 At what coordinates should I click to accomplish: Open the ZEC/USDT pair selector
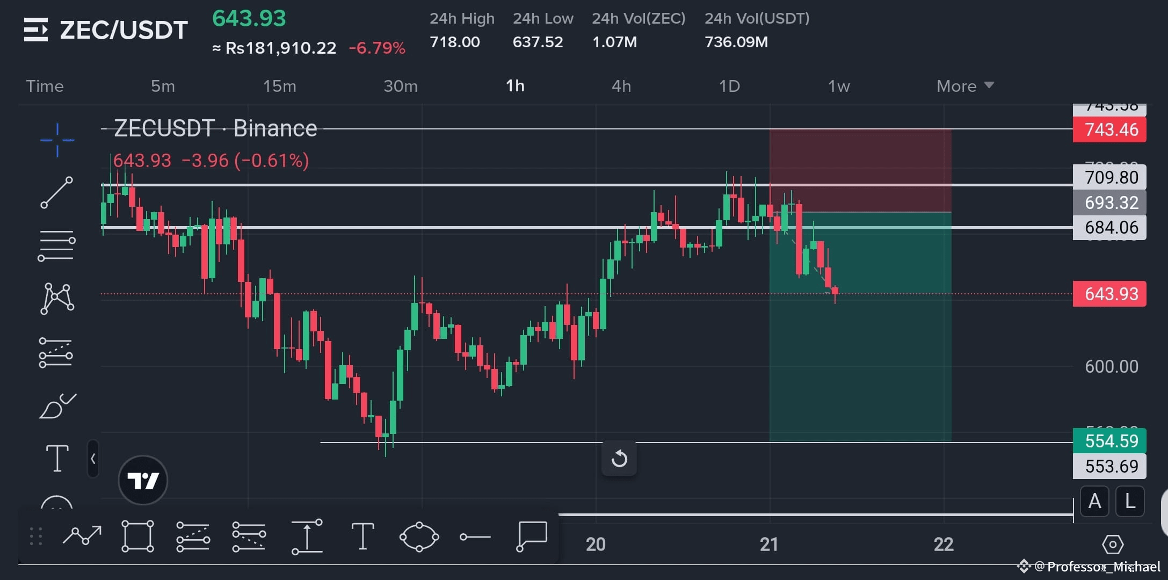click(x=124, y=30)
